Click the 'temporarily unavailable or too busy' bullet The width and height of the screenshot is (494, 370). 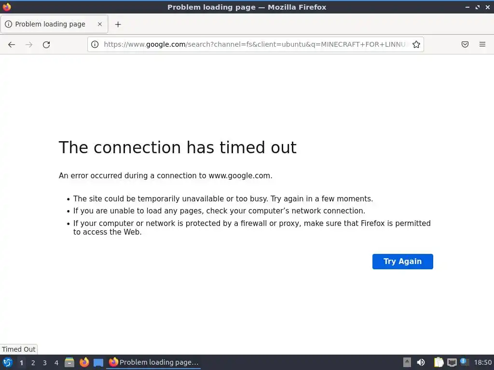point(223,199)
